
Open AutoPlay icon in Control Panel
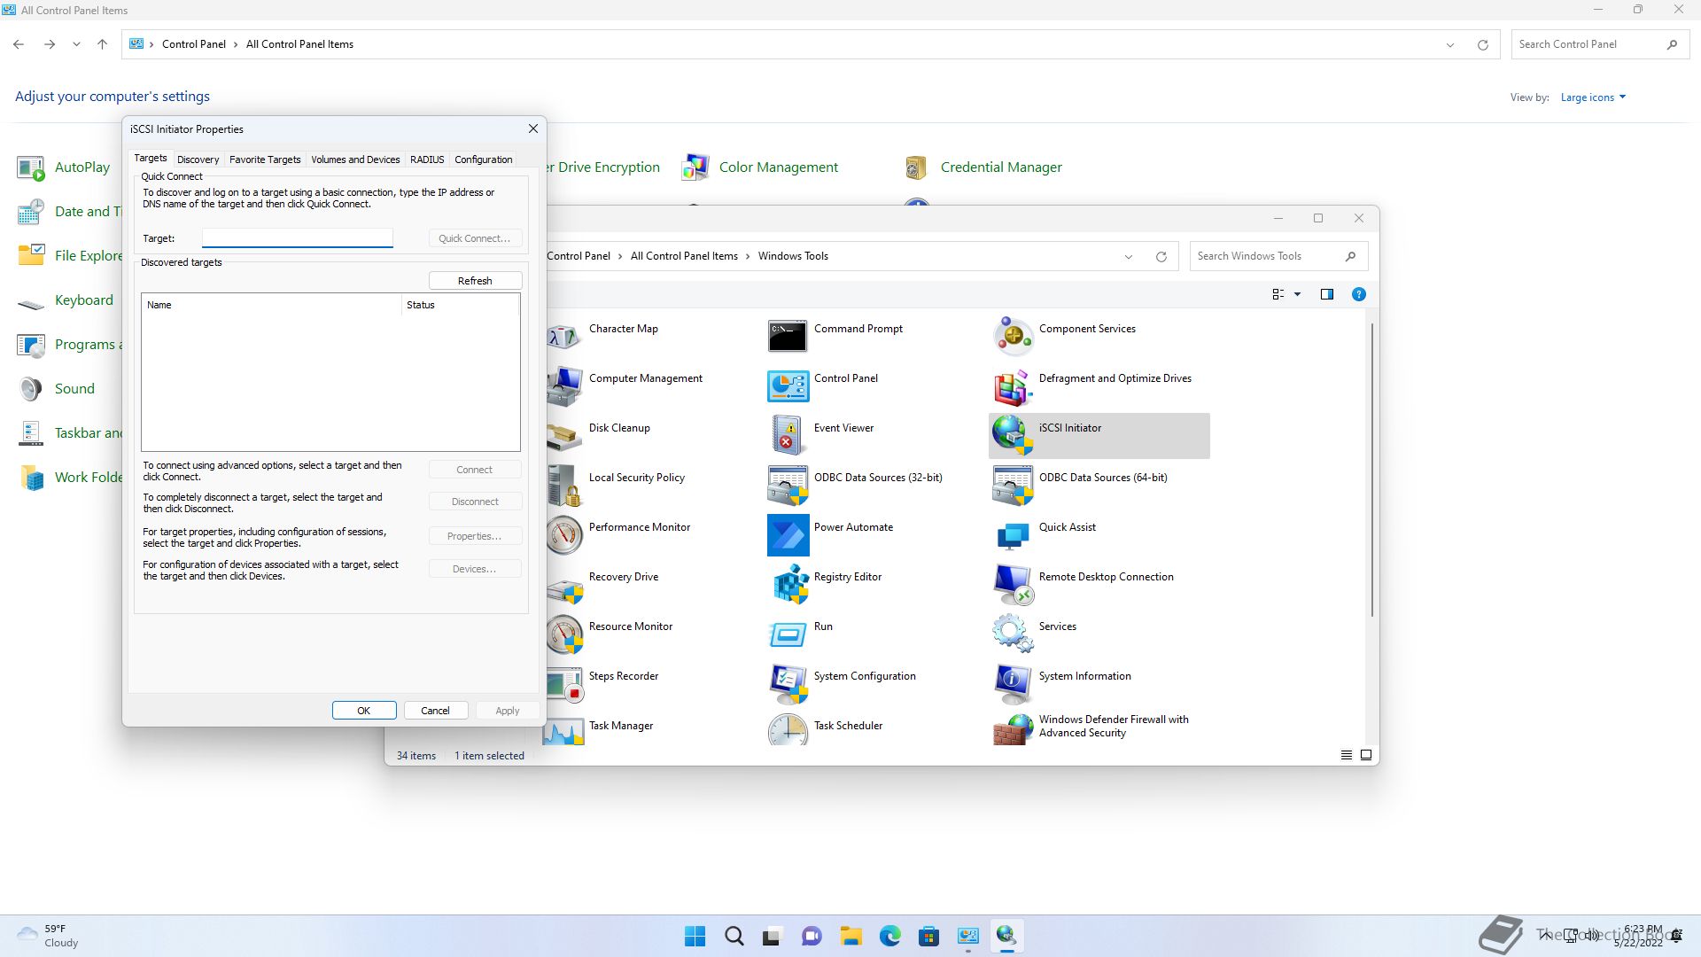30,167
